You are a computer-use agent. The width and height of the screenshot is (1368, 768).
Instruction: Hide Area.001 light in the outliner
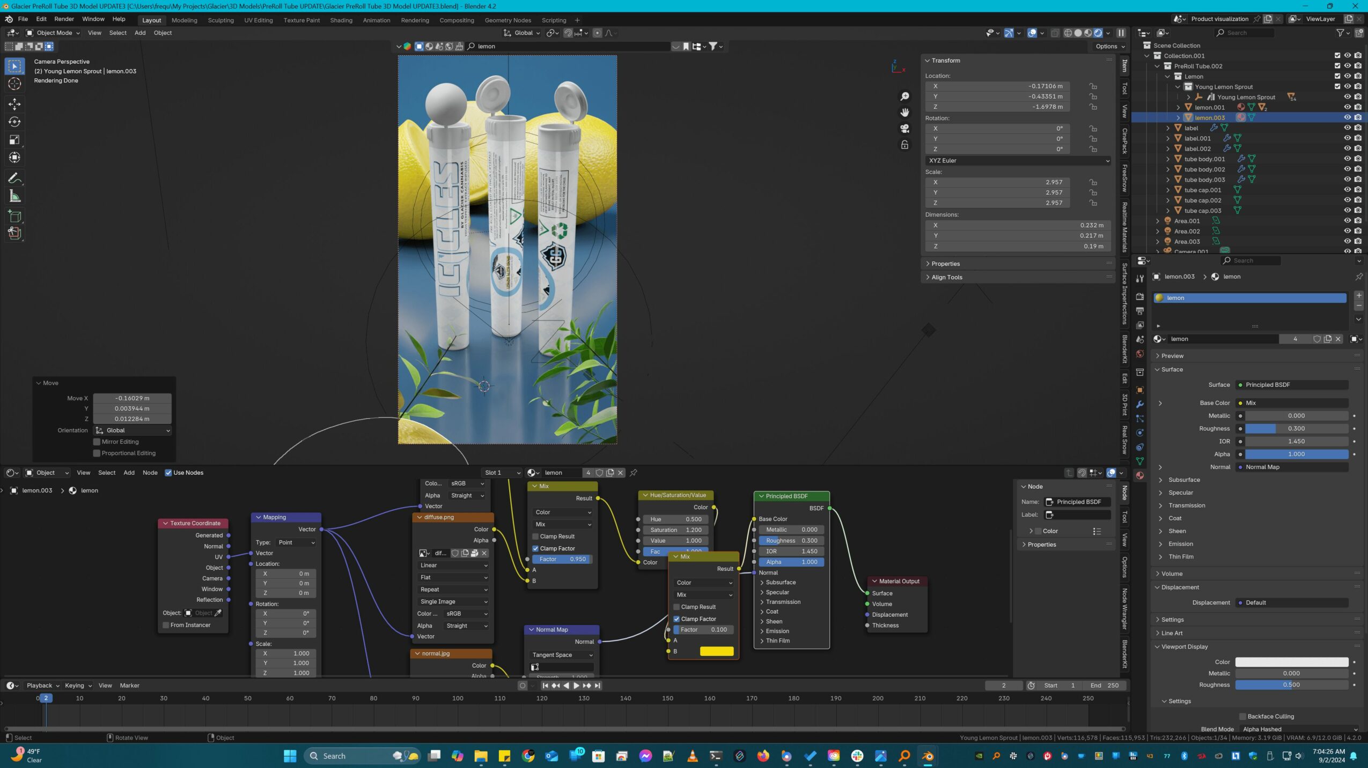click(x=1347, y=221)
